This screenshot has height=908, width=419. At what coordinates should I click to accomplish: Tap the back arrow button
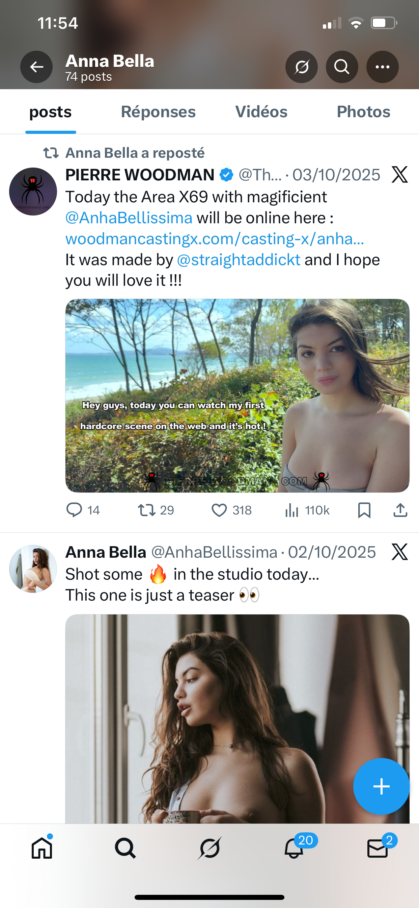[36, 67]
